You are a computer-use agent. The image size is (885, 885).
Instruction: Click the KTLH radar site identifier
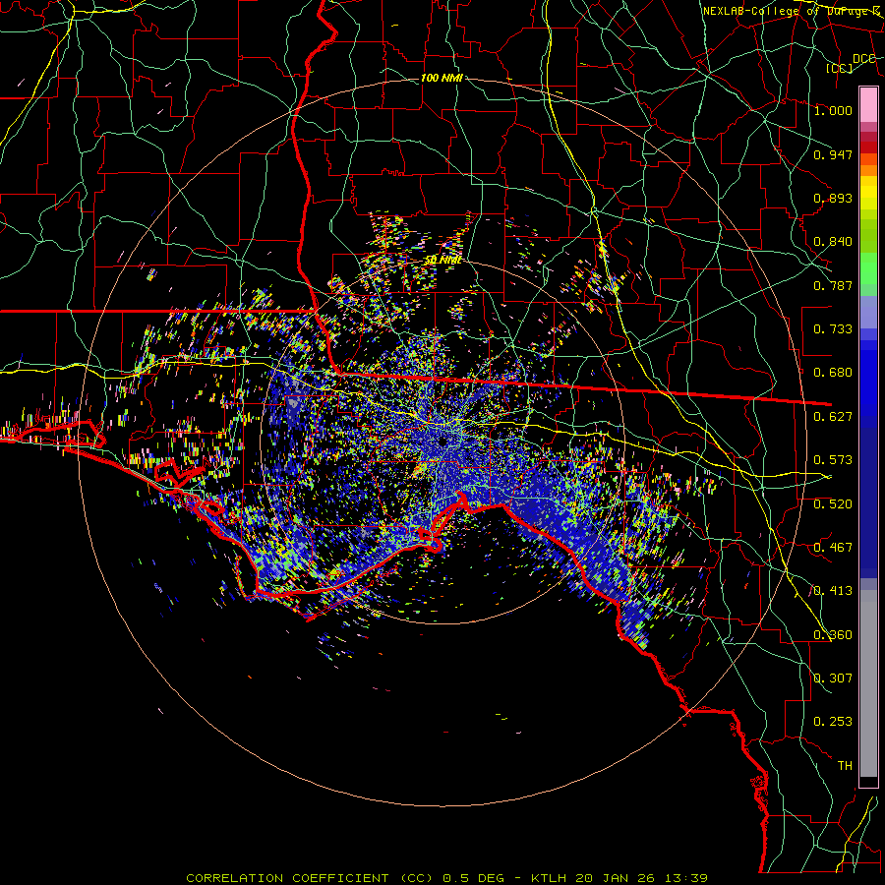point(551,878)
